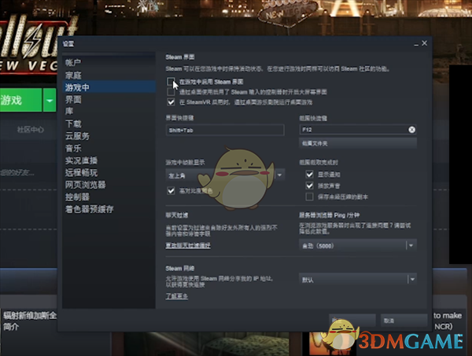Choose 远程畅玩 in the sidebar
The width and height of the screenshot is (472, 356).
[81, 172]
